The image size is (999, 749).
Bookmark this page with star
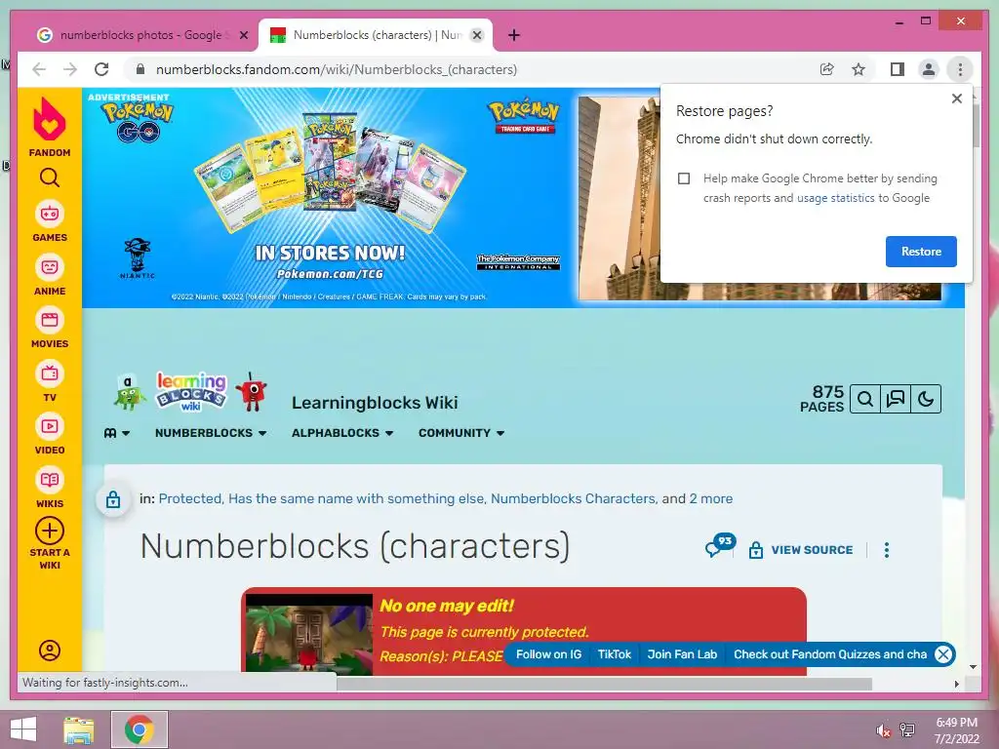click(x=859, y=69)
